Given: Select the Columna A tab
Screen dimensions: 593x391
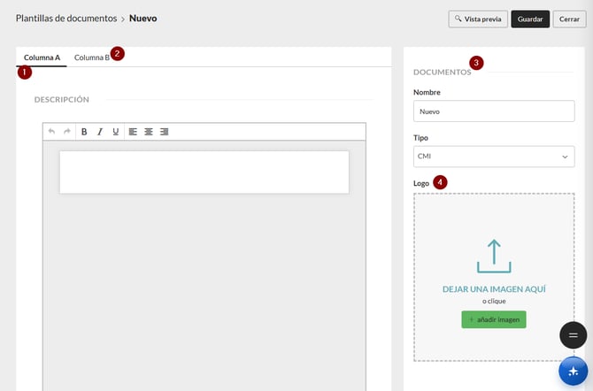Looking at the screenshot, I should (42, 57).
